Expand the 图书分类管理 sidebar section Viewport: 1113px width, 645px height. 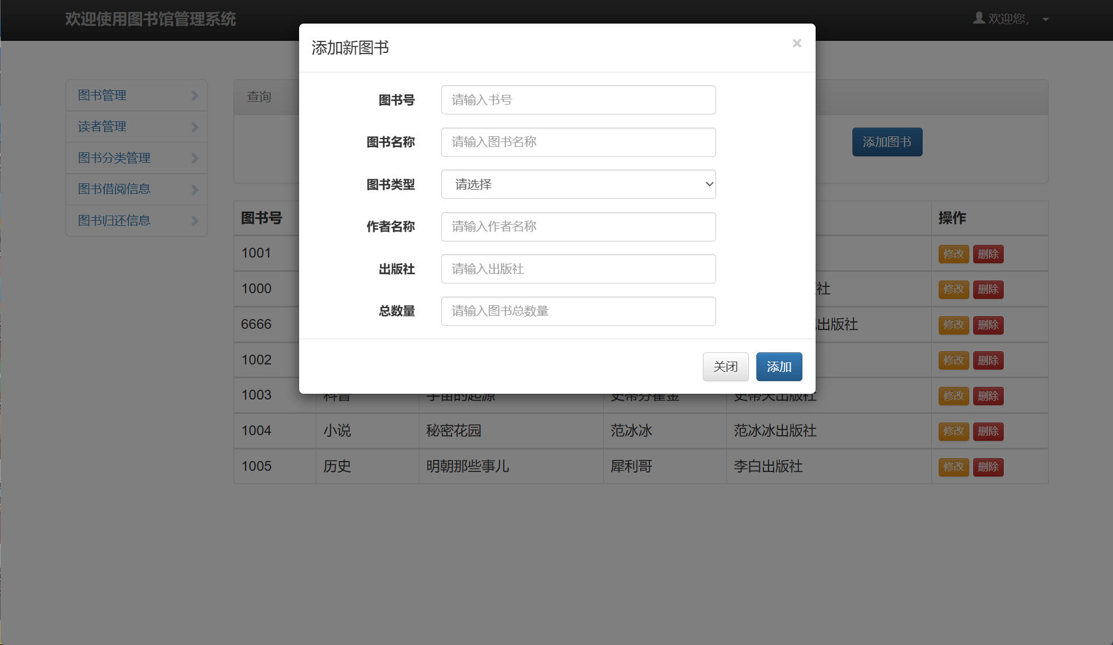pos(136,158)
